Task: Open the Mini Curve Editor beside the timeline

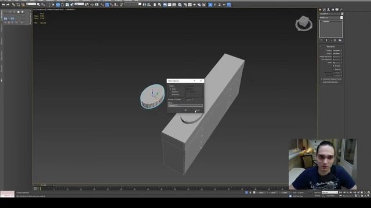Action: [x=35, y=189]
